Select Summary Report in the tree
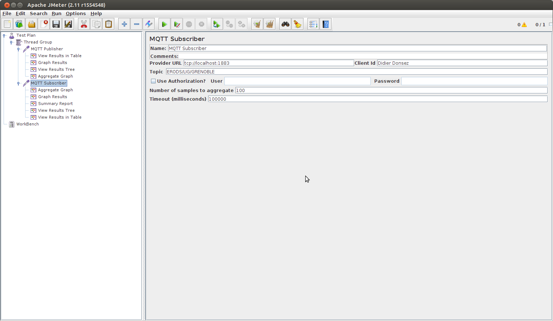Viewport: 553px width, 321px height. tap(55, 104)
